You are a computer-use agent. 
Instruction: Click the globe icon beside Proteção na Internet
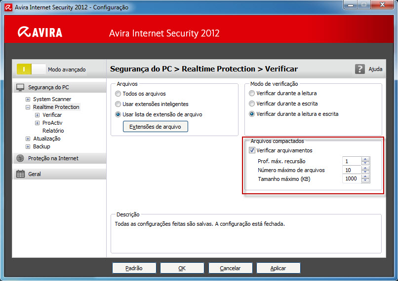point(20,158)
